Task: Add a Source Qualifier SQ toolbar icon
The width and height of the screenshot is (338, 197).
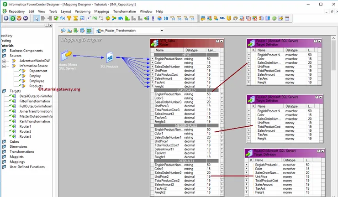Action: tap(166, 18)
